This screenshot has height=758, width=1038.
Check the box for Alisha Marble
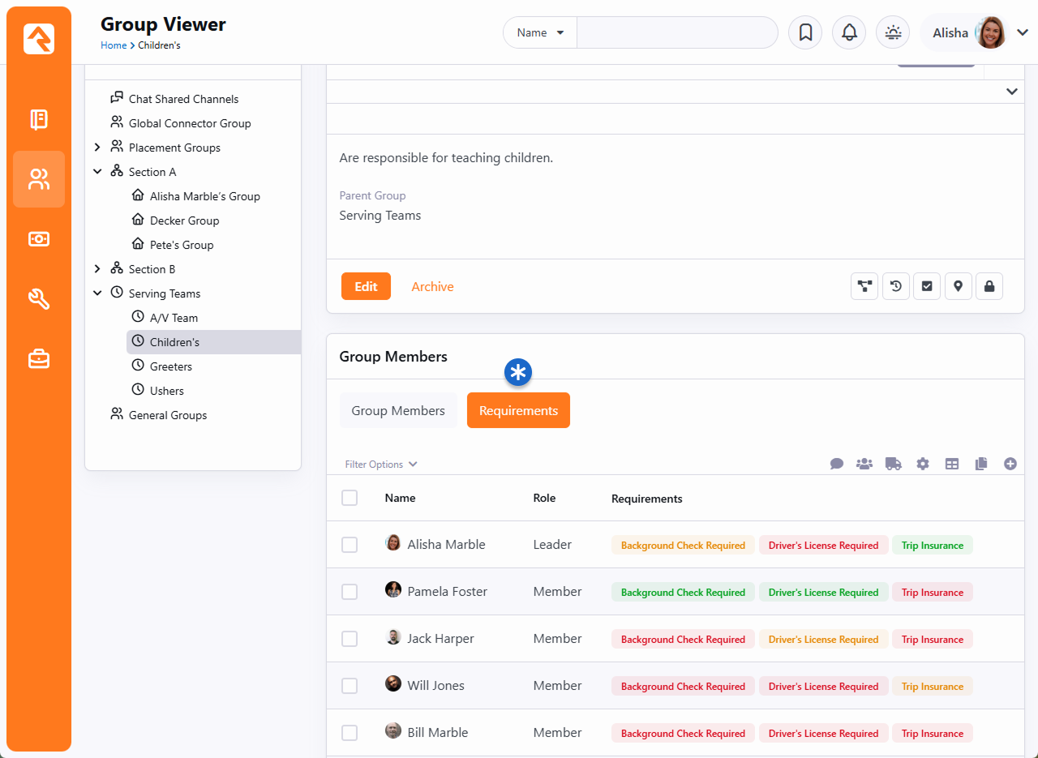tap(350, 545)
